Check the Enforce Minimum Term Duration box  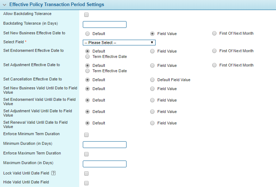click(x=86, y=135)
